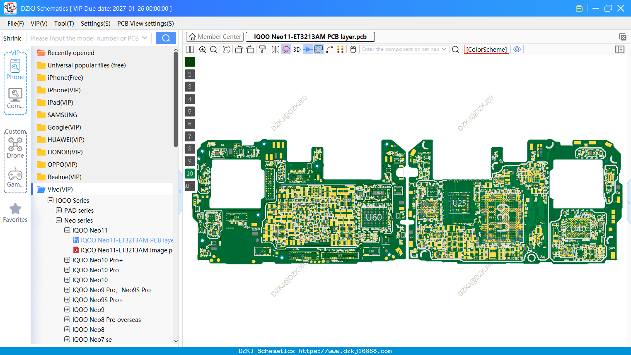Viewport: 631px width, 355px height.
Task: Toggle split view layout icon
Action: coord(190,49)
